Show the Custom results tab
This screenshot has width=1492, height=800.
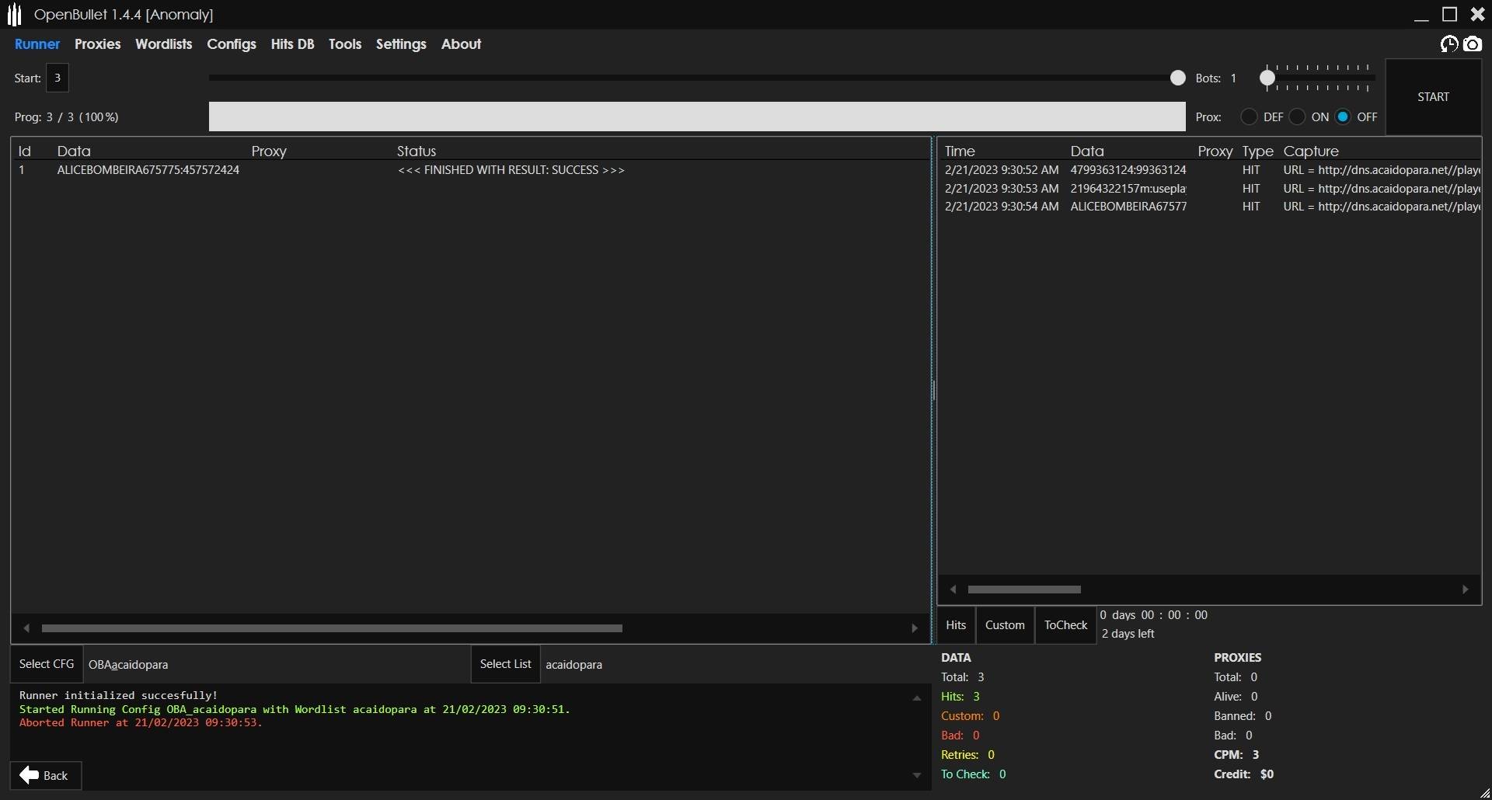[1005, 625]
